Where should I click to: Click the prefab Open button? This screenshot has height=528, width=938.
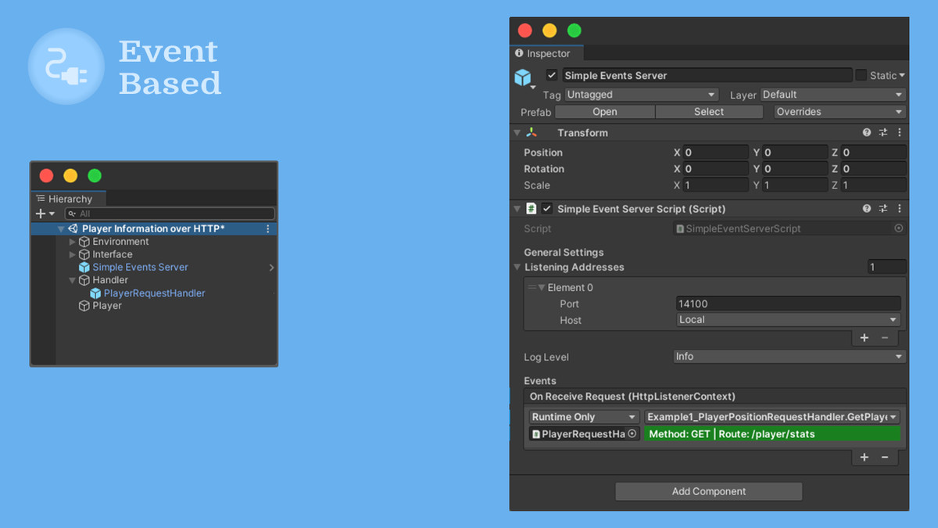(x=604, y=112)
